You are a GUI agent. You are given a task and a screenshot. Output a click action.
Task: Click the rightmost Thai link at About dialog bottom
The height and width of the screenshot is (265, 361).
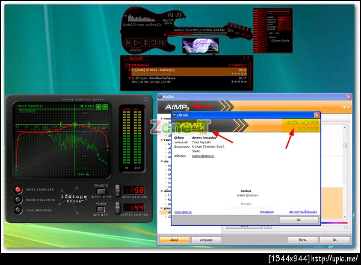tap(303, 211)
